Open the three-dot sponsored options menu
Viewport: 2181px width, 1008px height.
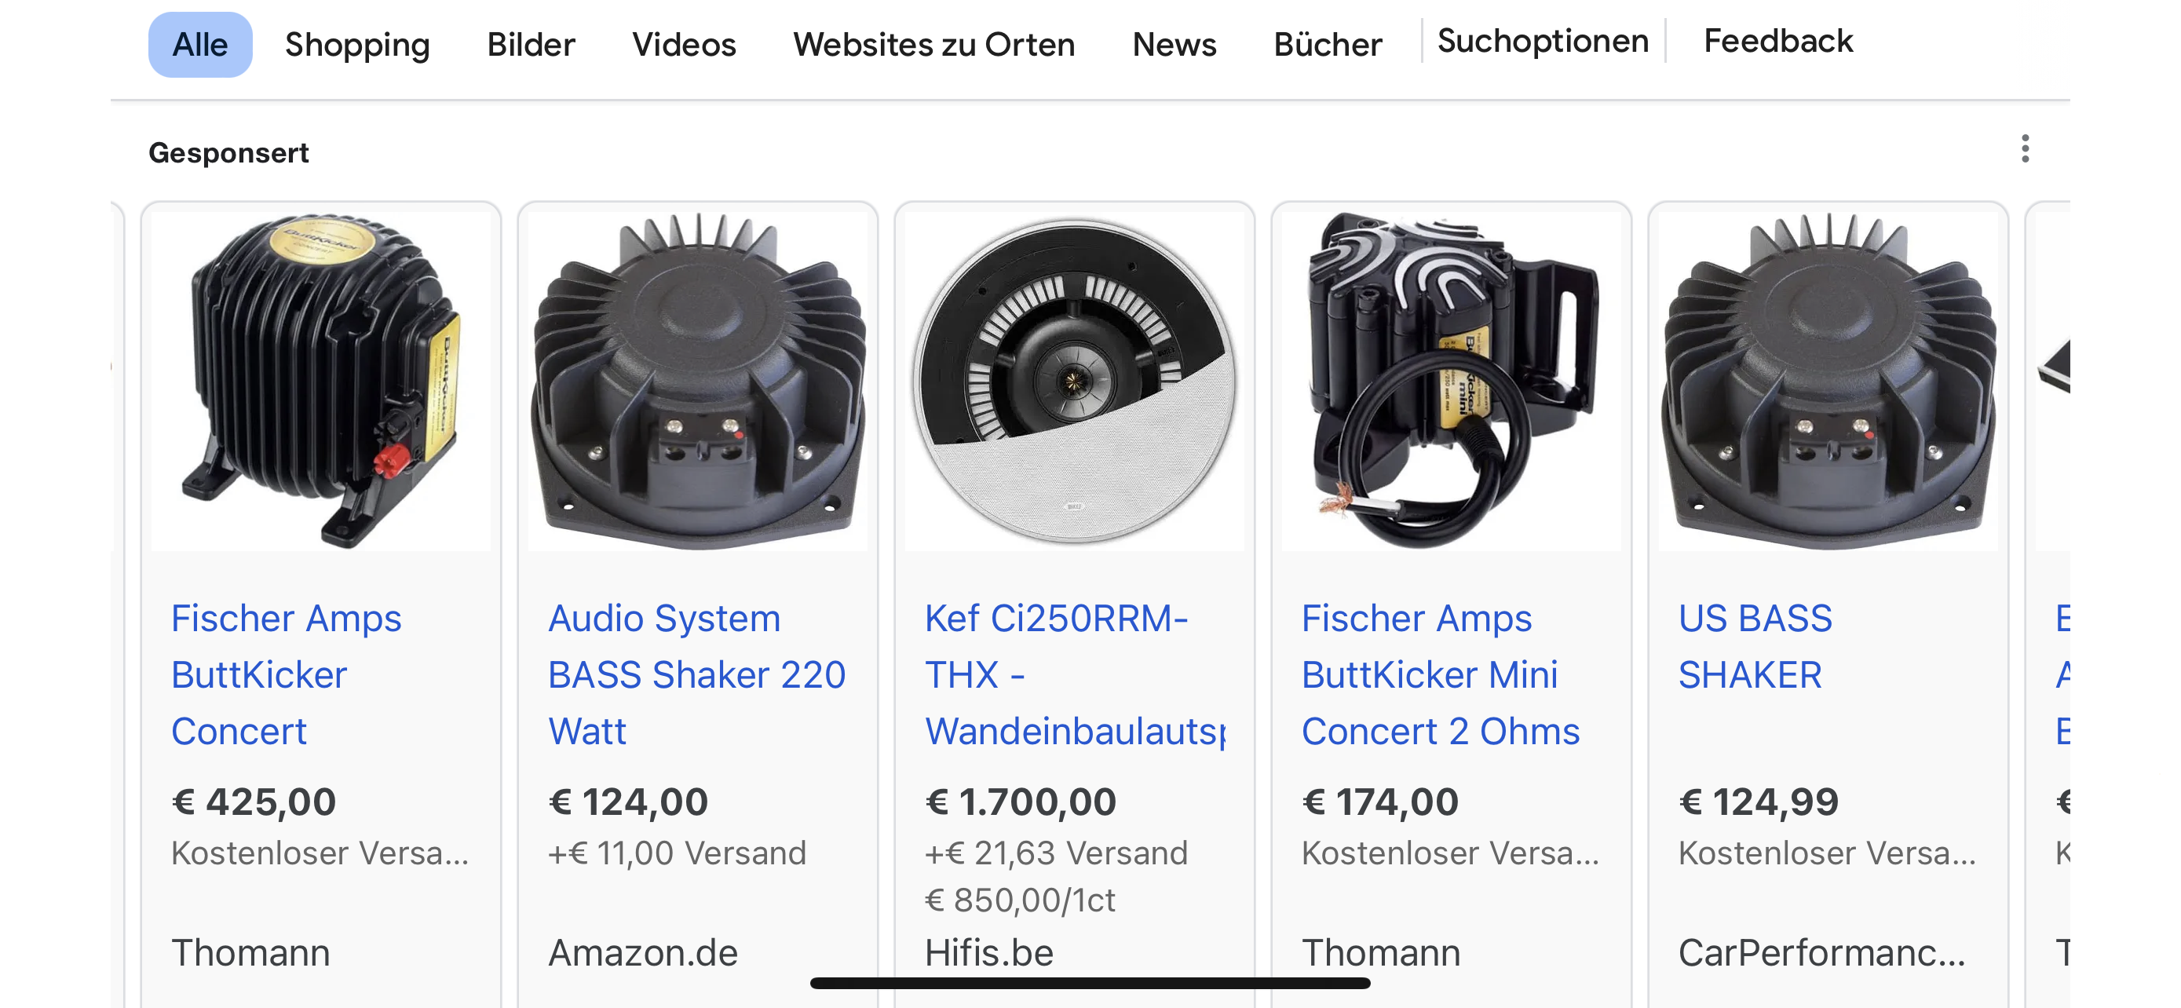point(2024,149)
